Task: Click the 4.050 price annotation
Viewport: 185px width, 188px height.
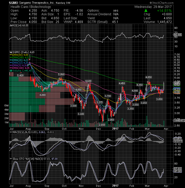Action: [78, 90]
